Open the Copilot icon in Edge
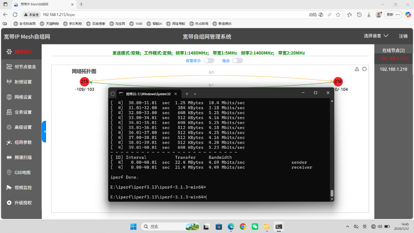This screenshot has width=414, height=233. click(x=408, y=15)
